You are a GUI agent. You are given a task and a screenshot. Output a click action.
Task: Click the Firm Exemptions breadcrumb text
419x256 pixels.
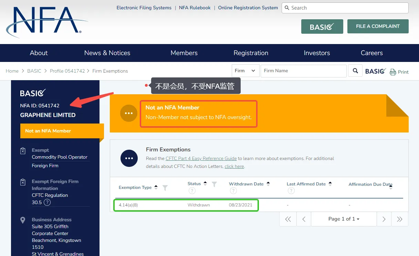(x=110, y=71)
